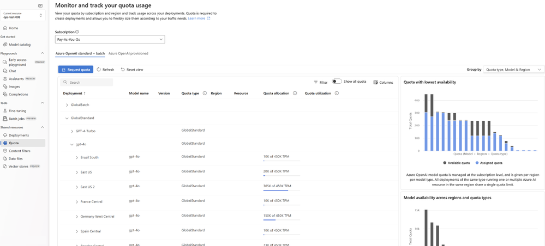Screen dimensions: 545x246
Task: Open Model catalog page
Action: pos(20,45)
